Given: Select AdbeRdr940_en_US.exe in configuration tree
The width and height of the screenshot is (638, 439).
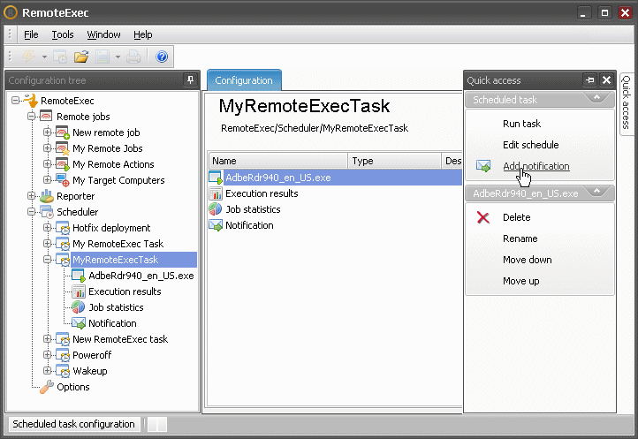Looking at the screenshot, I should 141,276.
